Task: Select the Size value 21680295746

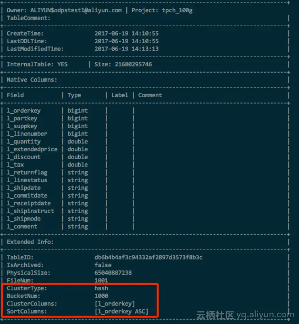Action: [x=133, y=64]
